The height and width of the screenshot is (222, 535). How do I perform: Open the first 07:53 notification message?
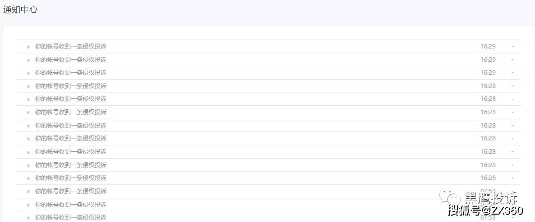pyautogui.click(x=70, y=191)
